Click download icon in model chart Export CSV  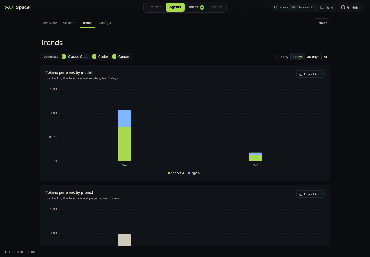301,74
